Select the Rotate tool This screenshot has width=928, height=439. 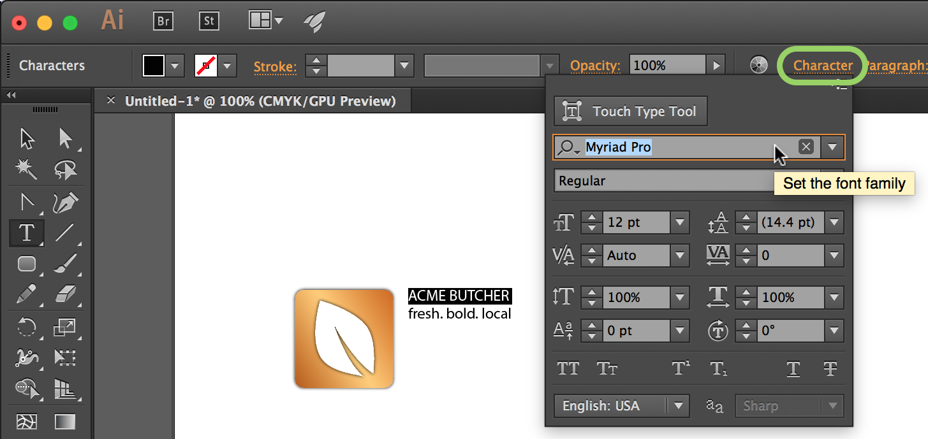click(x=26, y=327)
